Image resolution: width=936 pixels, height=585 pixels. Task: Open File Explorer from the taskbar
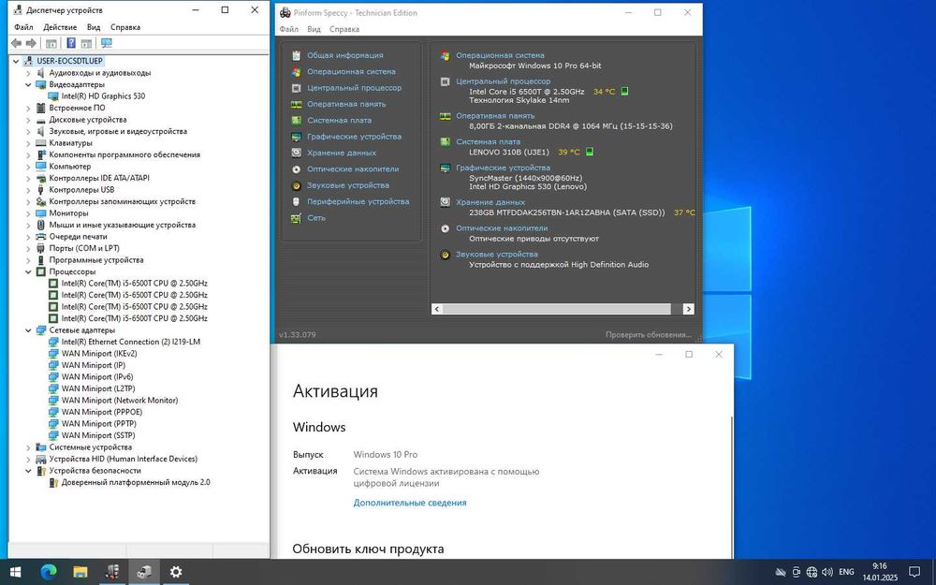pos(80,572)
